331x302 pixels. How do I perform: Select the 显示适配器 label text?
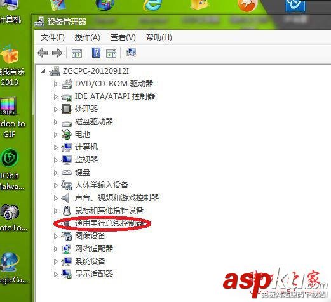coord(94,274)
